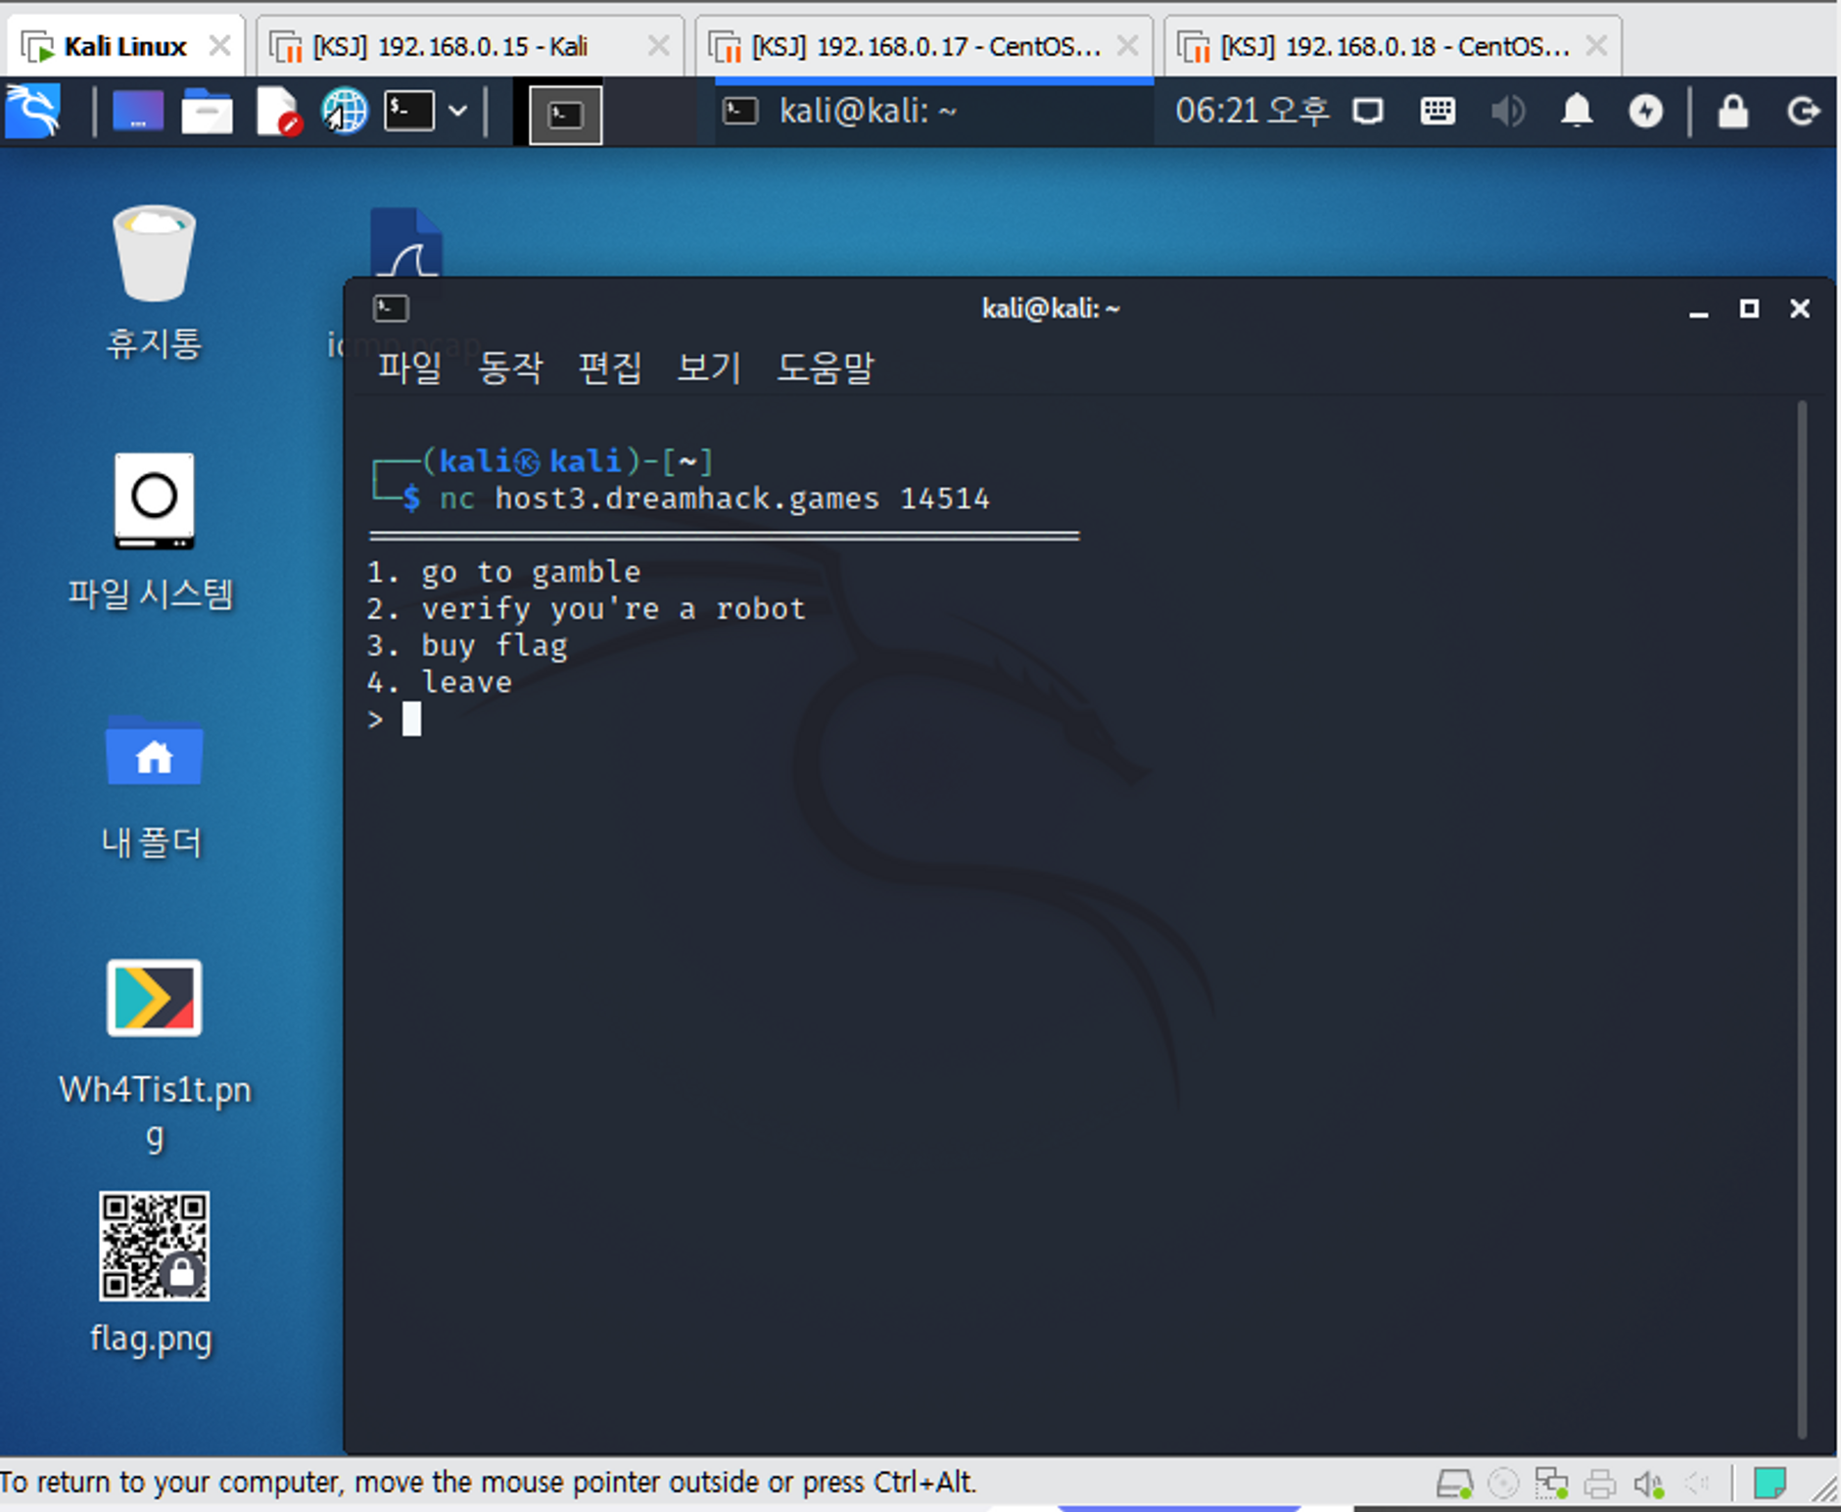Click the green message log icon

[1770, 1485]
